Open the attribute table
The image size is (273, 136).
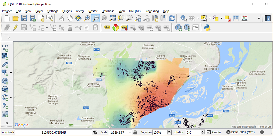pyautogui.click(x=236, y=18)
